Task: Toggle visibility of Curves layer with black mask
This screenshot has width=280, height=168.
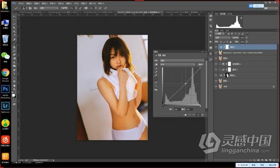Action: point(216,75)
